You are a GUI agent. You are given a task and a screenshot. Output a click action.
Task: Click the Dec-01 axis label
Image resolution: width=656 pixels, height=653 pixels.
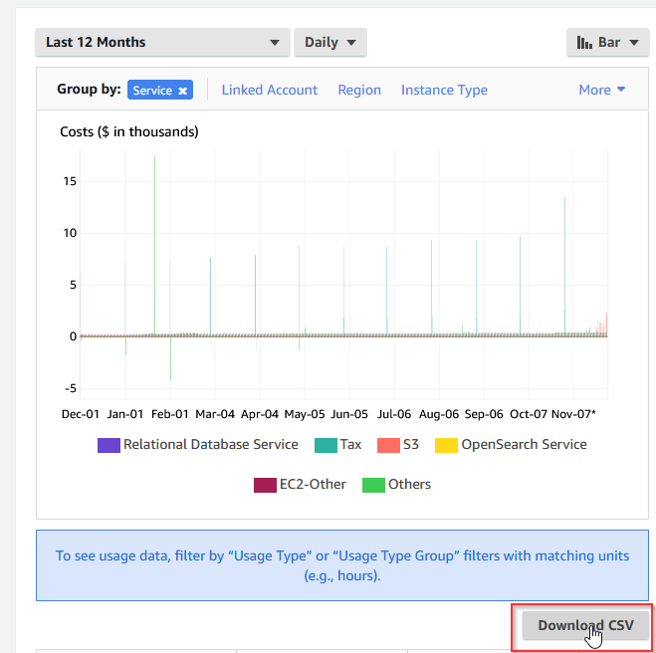point(81,414)
